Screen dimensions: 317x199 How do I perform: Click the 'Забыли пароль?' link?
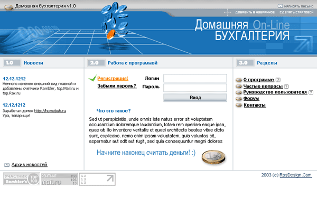point(117,86)
